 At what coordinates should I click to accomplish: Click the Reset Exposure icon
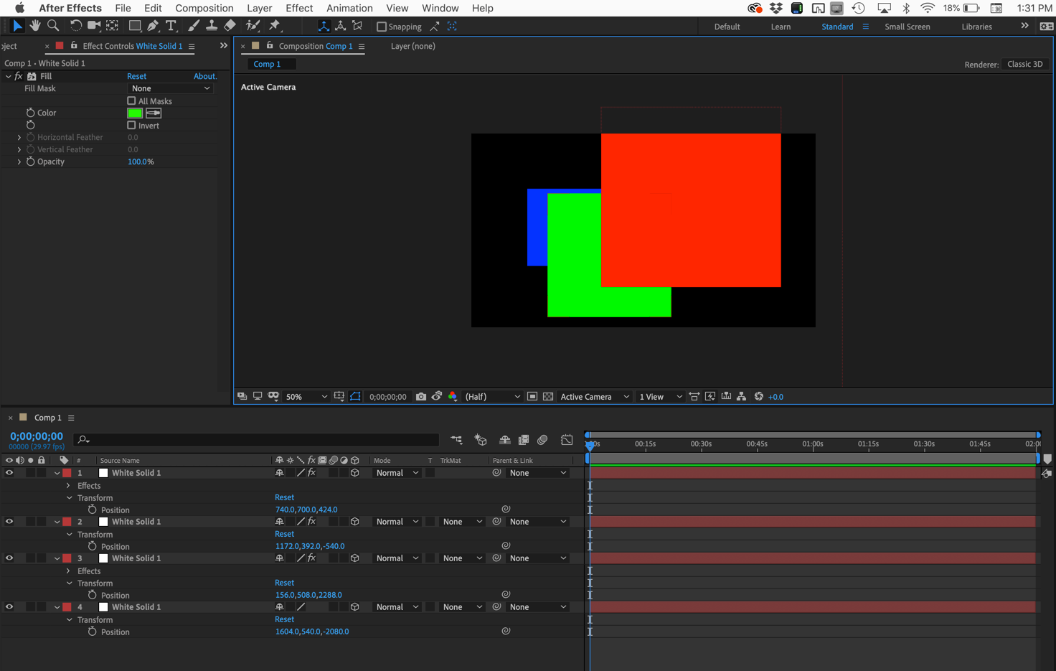(x=759, y=397)
